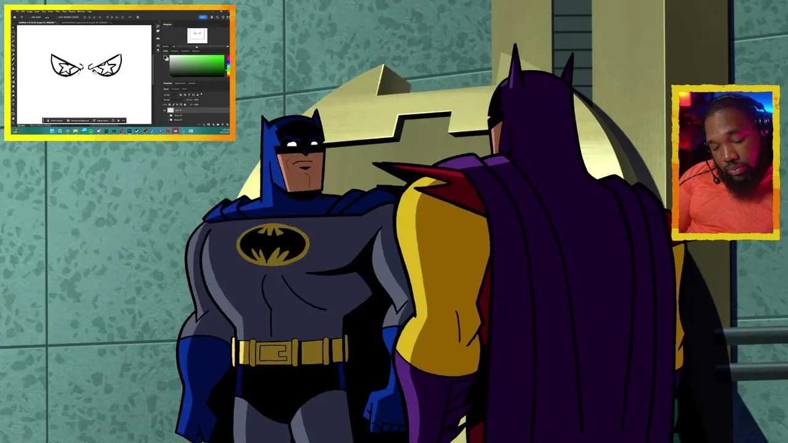Toggle pixel layer filter icon
Screen dimensions: 788x443
pyautogui.click(x=180, y=95)
